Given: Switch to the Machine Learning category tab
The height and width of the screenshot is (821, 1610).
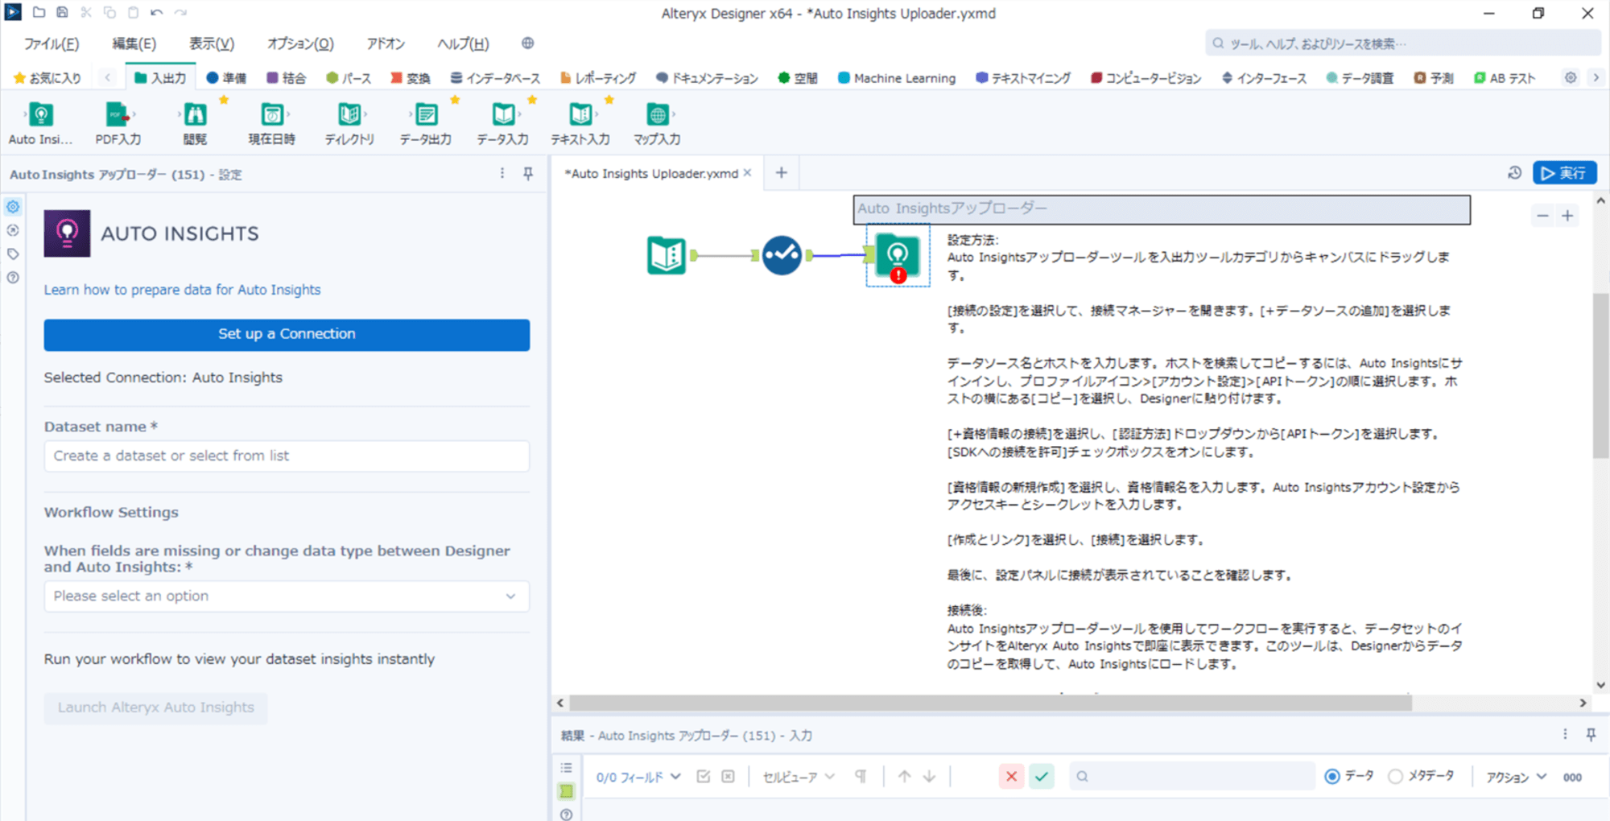Looking at the screenshot, I should [x=897, y=78].
